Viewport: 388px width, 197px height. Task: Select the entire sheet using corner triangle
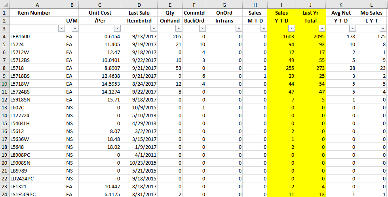coord(4,5)
